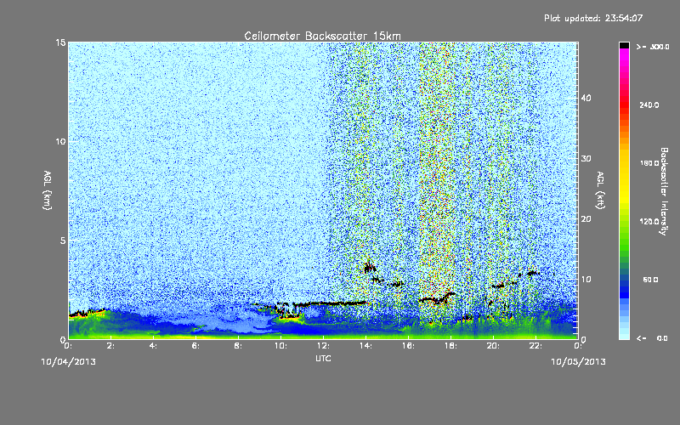Screen dimensions: 680x425
Task: Click the '<= 0.0' colorbar minimum label
Action: tap(652, 338)
